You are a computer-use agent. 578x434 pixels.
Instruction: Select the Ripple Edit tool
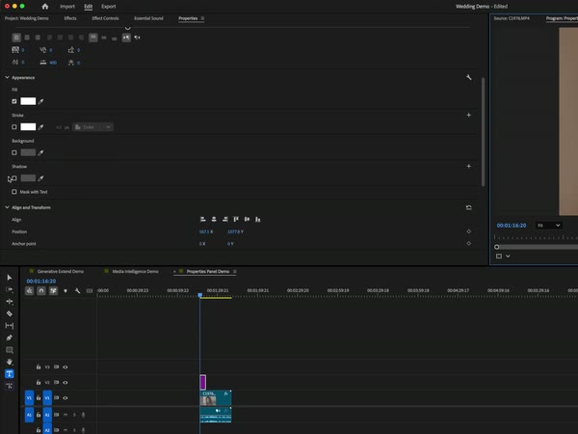10,302
